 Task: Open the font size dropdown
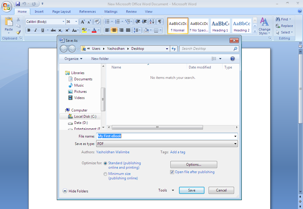click(x=76, y=22)
